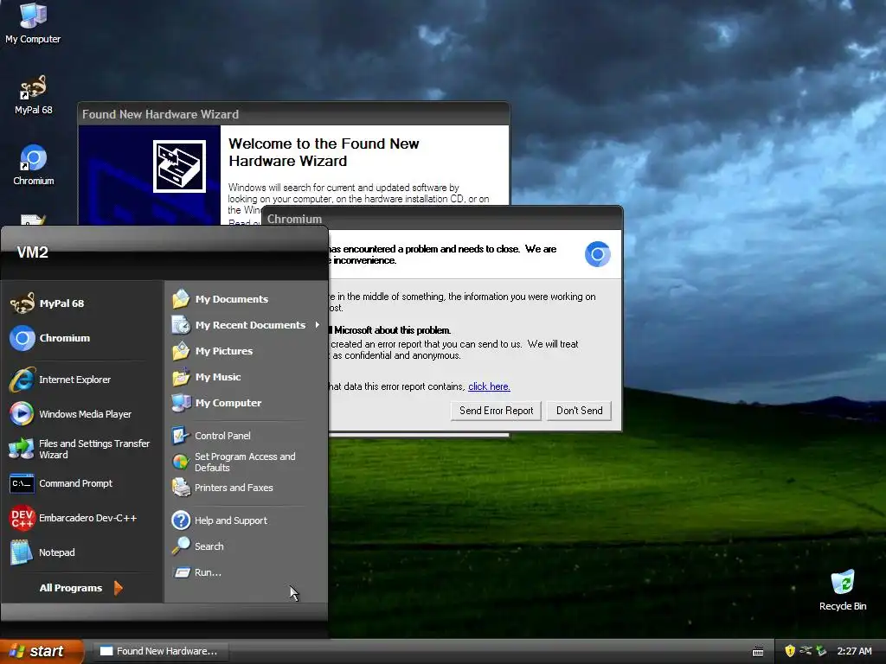Image resolution: width=886 pixels, height=664 pixels.
Task: Click the Start button
Action: [42, 651]
